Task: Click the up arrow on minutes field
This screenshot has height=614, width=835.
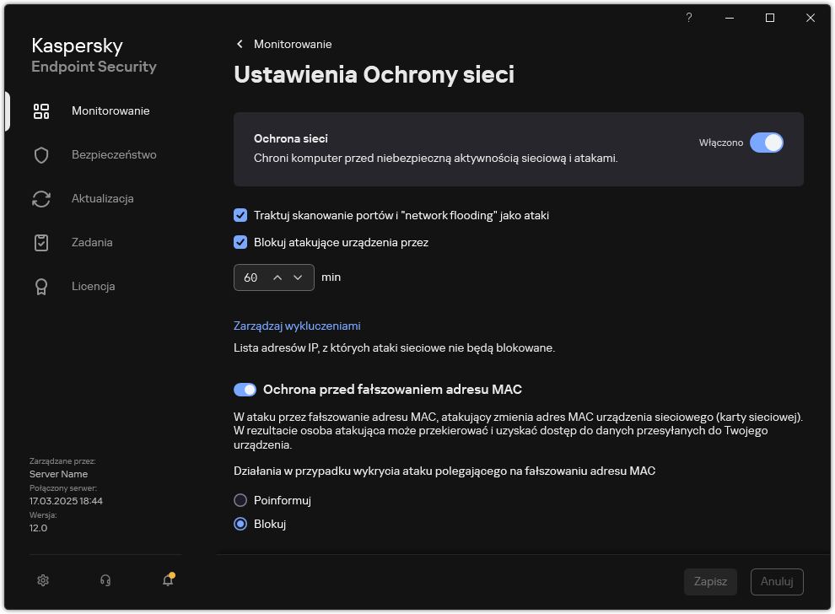Action: coord(278,277)
